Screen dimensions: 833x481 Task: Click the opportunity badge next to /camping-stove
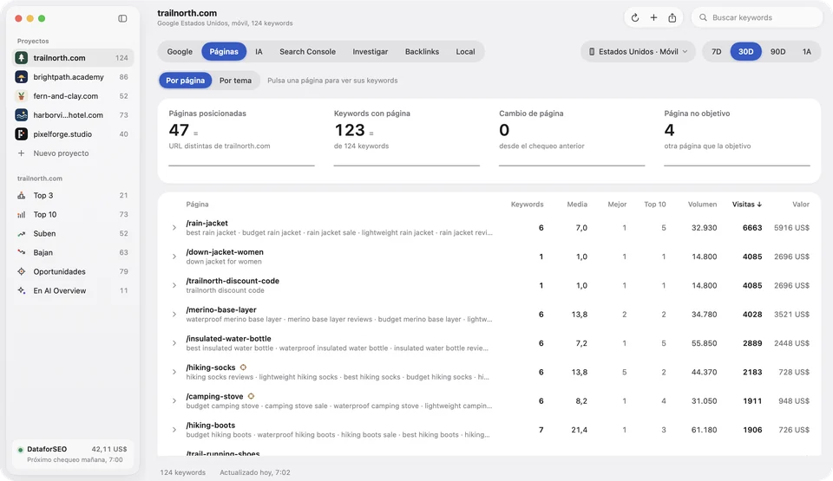[x=252, y=396]
